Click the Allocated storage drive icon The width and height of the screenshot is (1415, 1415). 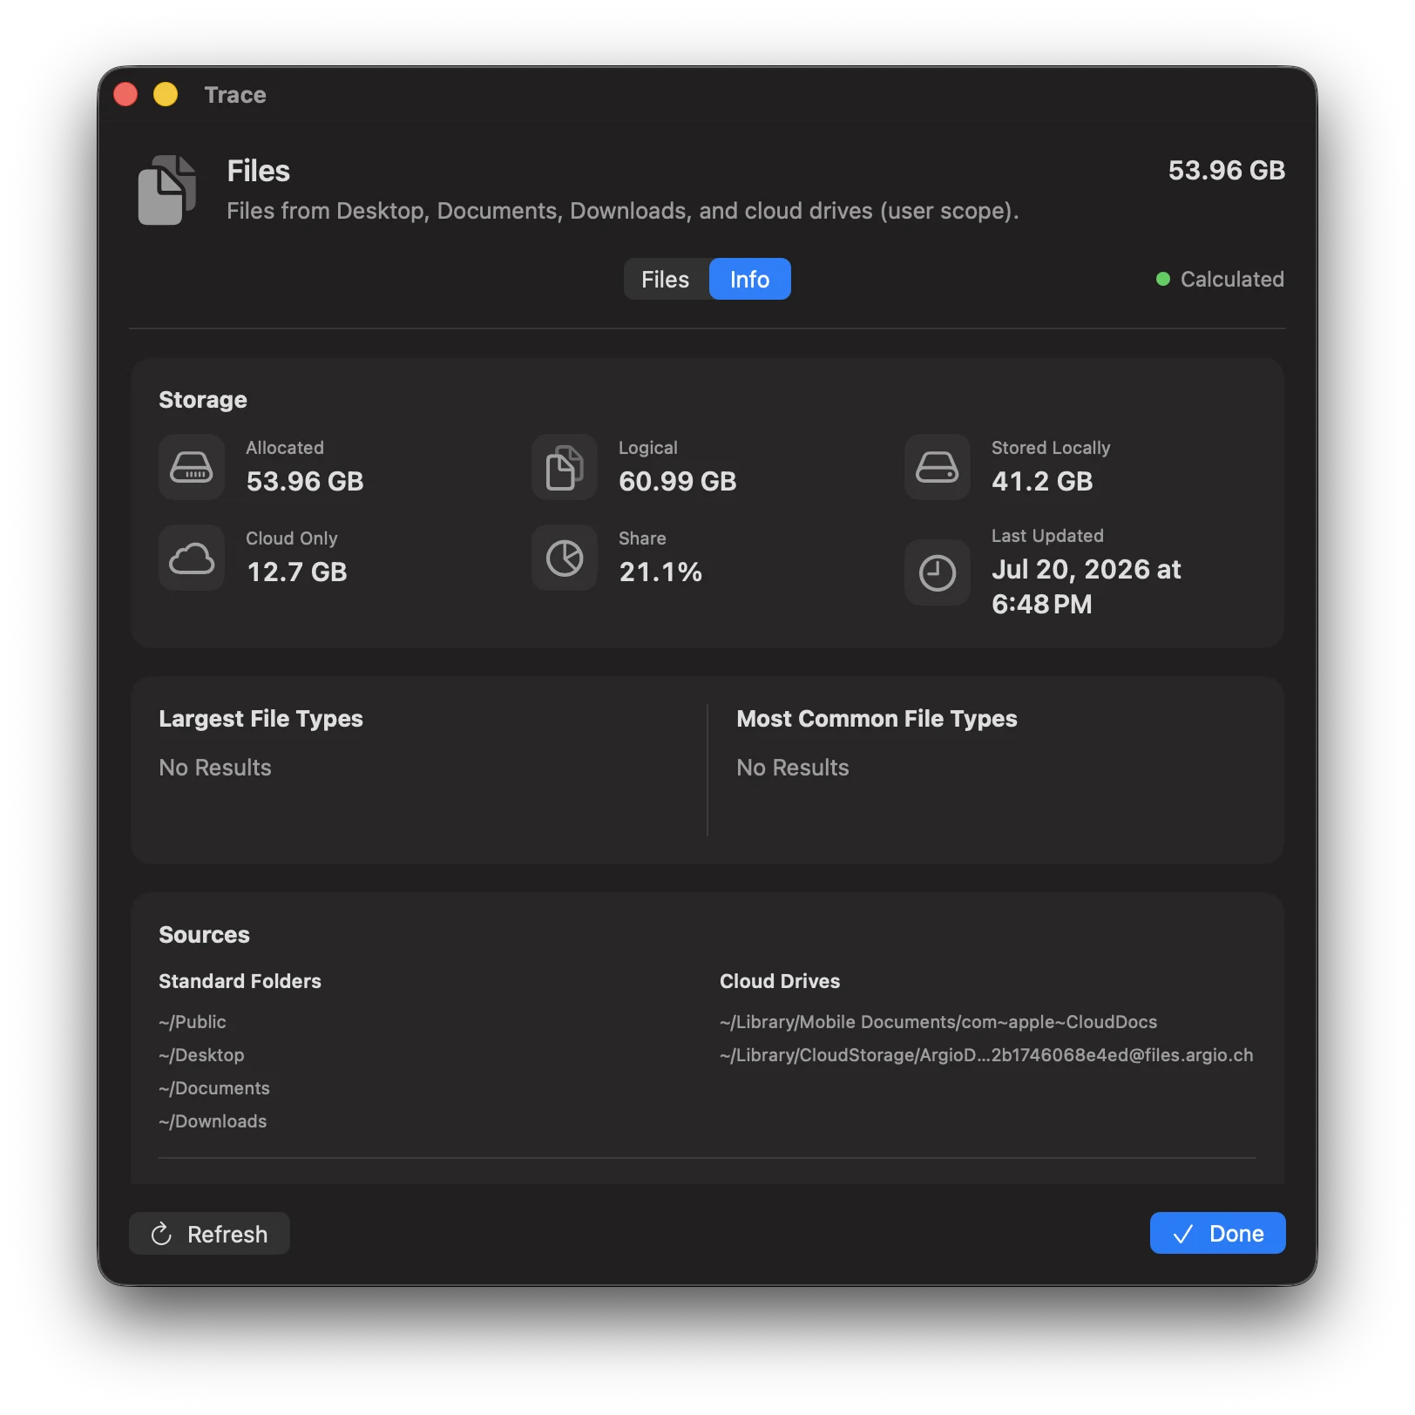[192, 467]
